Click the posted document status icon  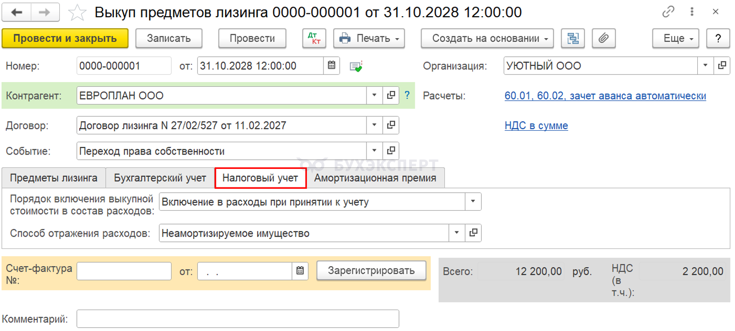(356, 66)
